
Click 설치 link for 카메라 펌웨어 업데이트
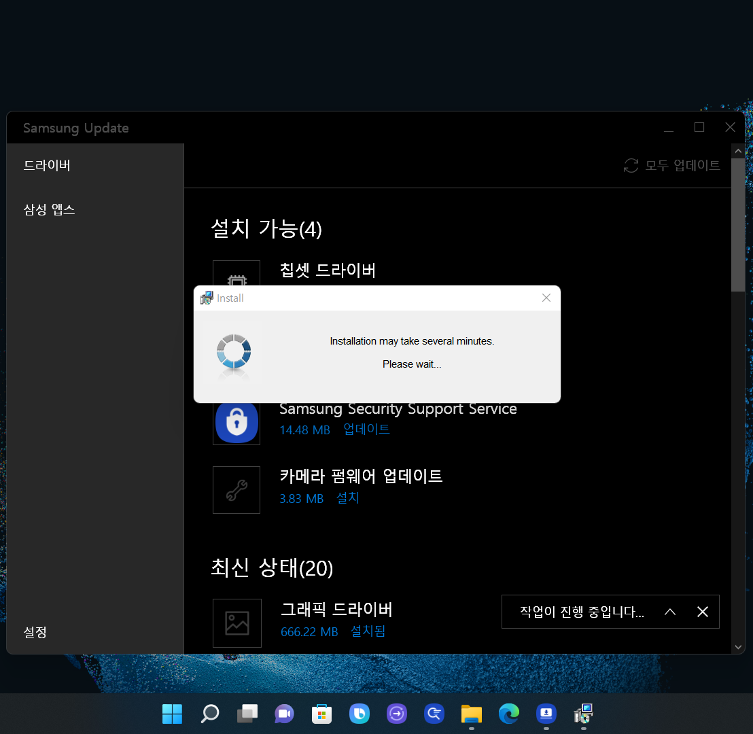pos(348,497)
